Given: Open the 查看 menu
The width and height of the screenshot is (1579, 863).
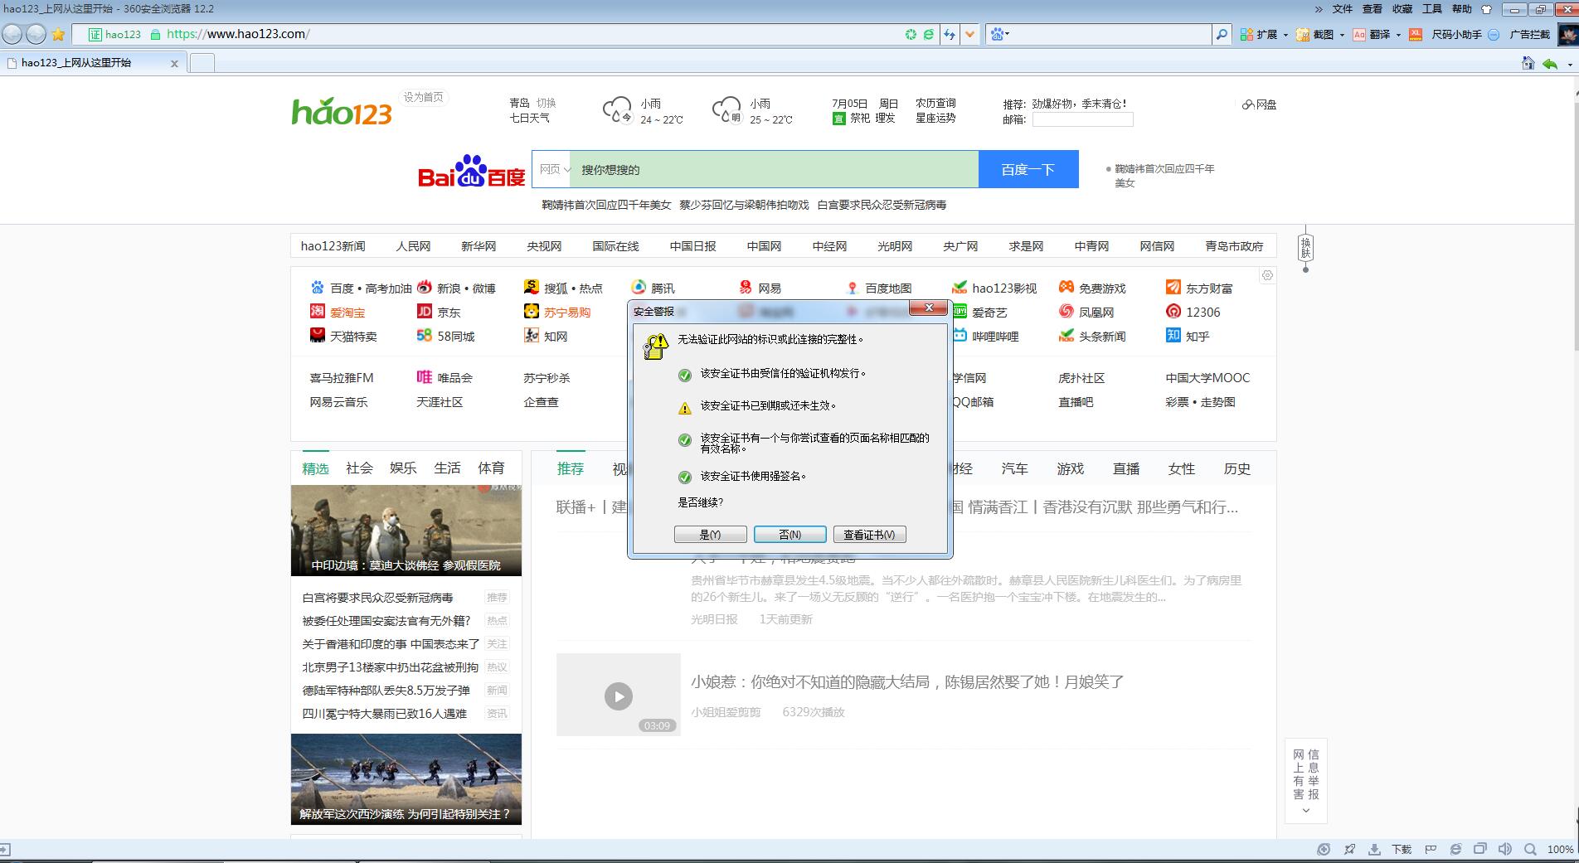Looking at the screenshot, I should 1373,9.
